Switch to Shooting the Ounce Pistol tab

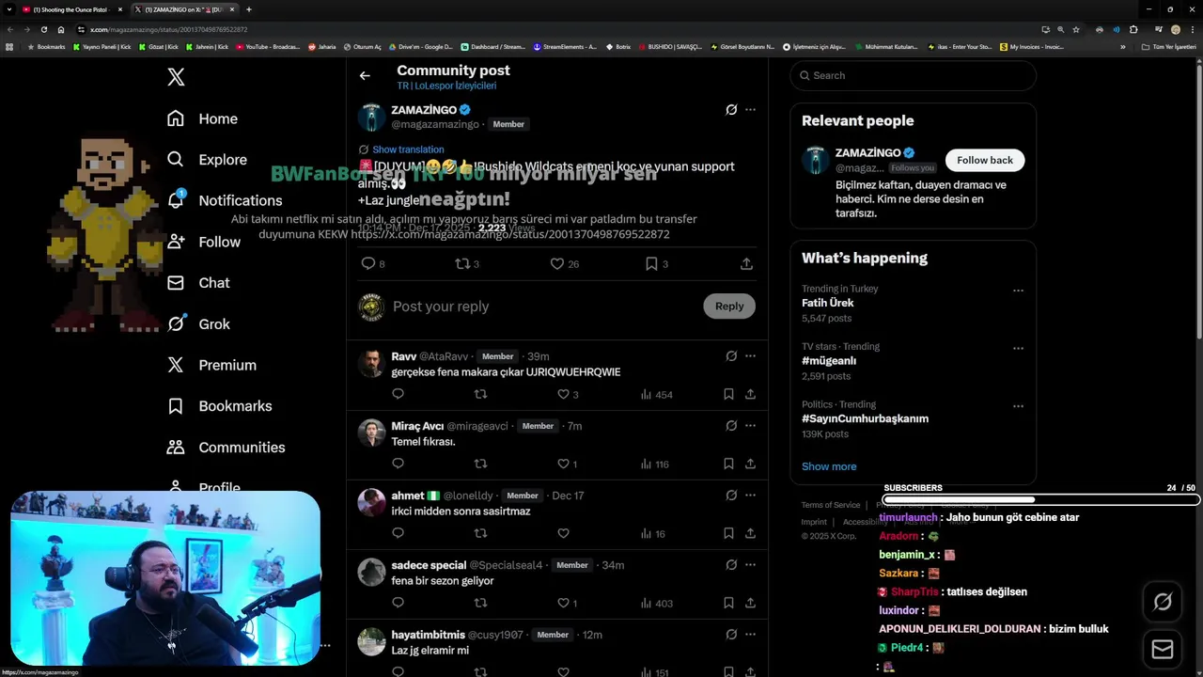72,9
